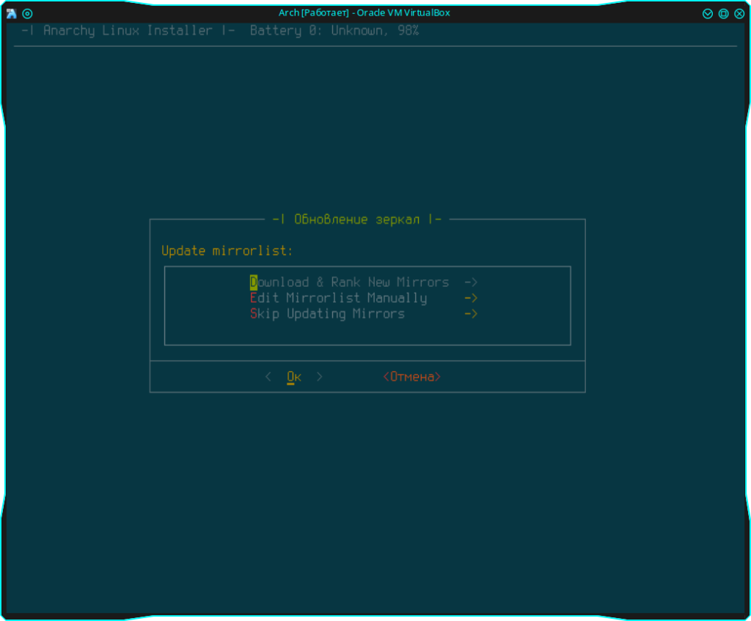Click the VirtualBox app icon in title bar

[12, 13]
